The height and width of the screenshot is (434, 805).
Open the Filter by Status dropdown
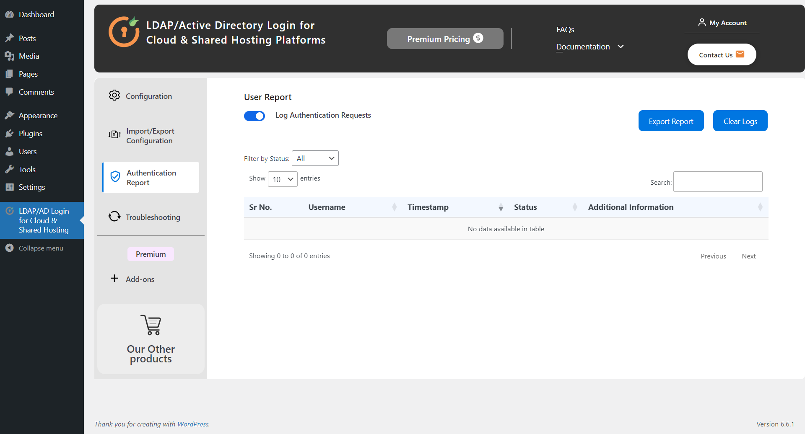(315, 158)
